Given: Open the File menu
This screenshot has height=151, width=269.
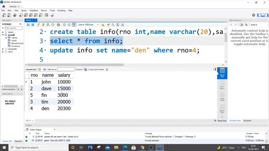Looking at the screenshot, I should coord(3,10).
